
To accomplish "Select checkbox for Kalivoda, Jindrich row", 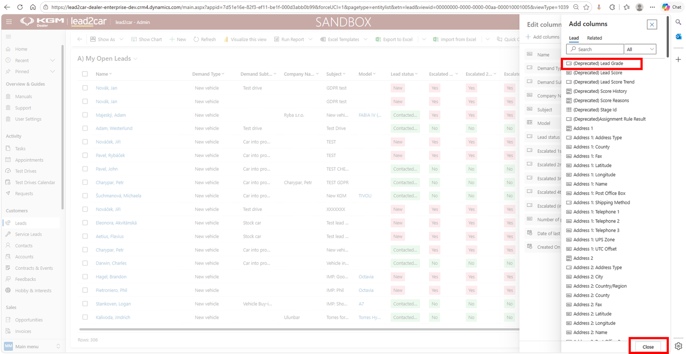I will pos(85,317).
